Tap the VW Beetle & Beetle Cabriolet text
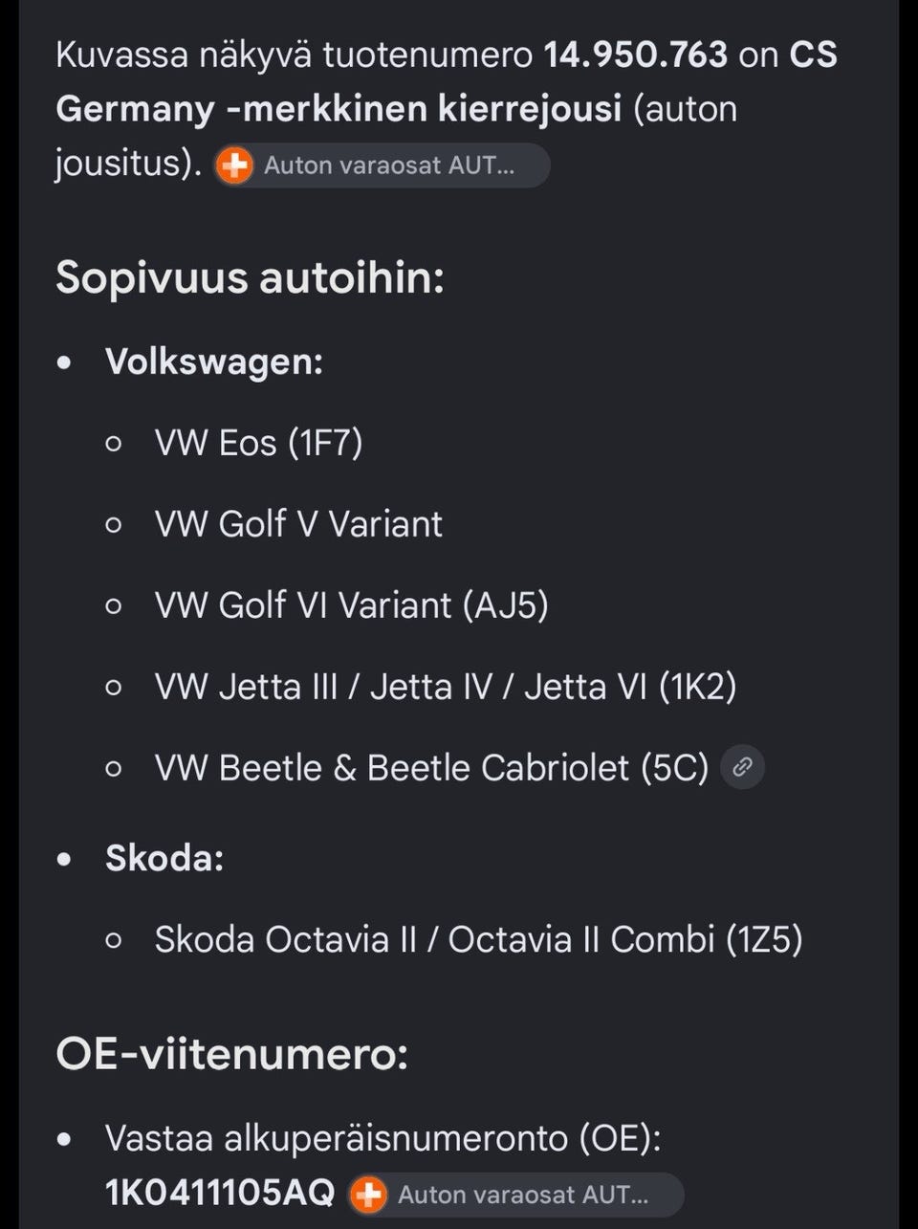 (432, 768)
